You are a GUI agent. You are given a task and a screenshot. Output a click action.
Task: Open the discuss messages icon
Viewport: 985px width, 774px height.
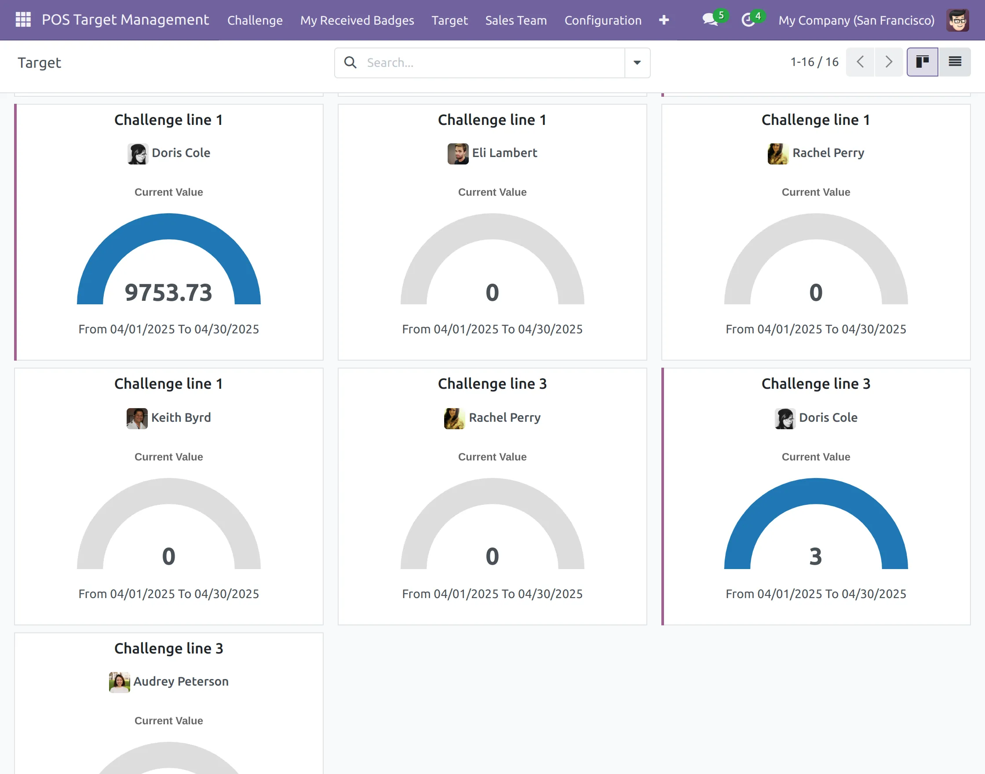pyautogui.click(x=710, y=20)
